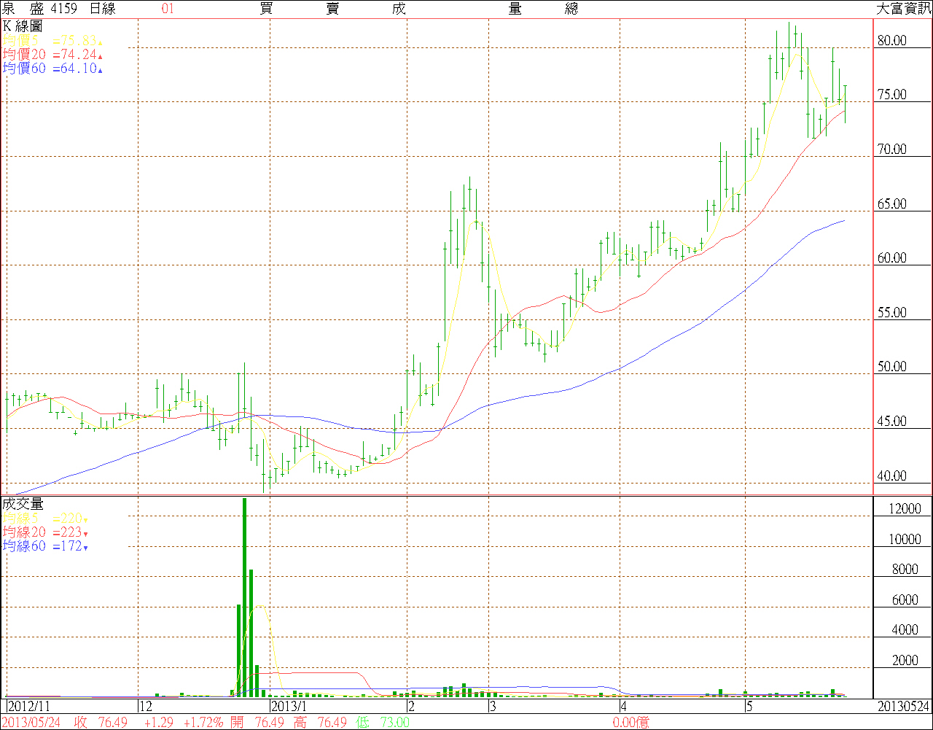Click the 大富資訊 label in top-right corner
Screen dimensions: 933x730
902,9
